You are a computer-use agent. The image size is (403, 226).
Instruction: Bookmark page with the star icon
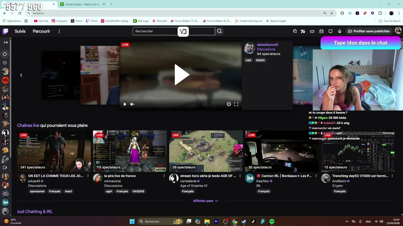(x=332, y=13)
